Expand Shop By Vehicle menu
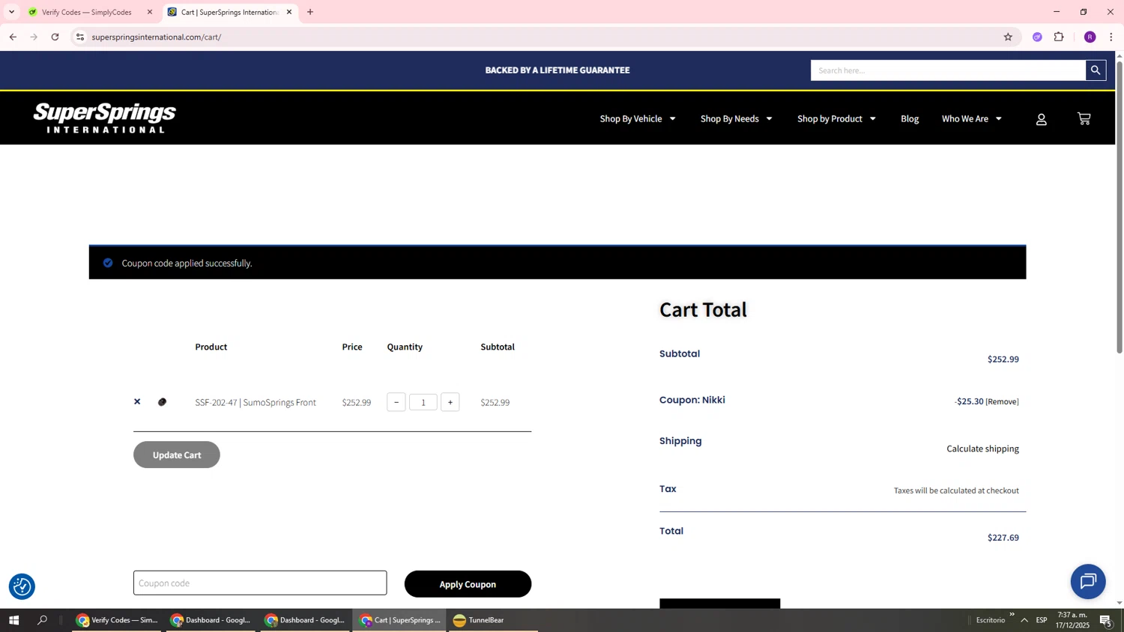This screenshot has width=1124, height=632. pyautogui.click(x=638, y=119)
